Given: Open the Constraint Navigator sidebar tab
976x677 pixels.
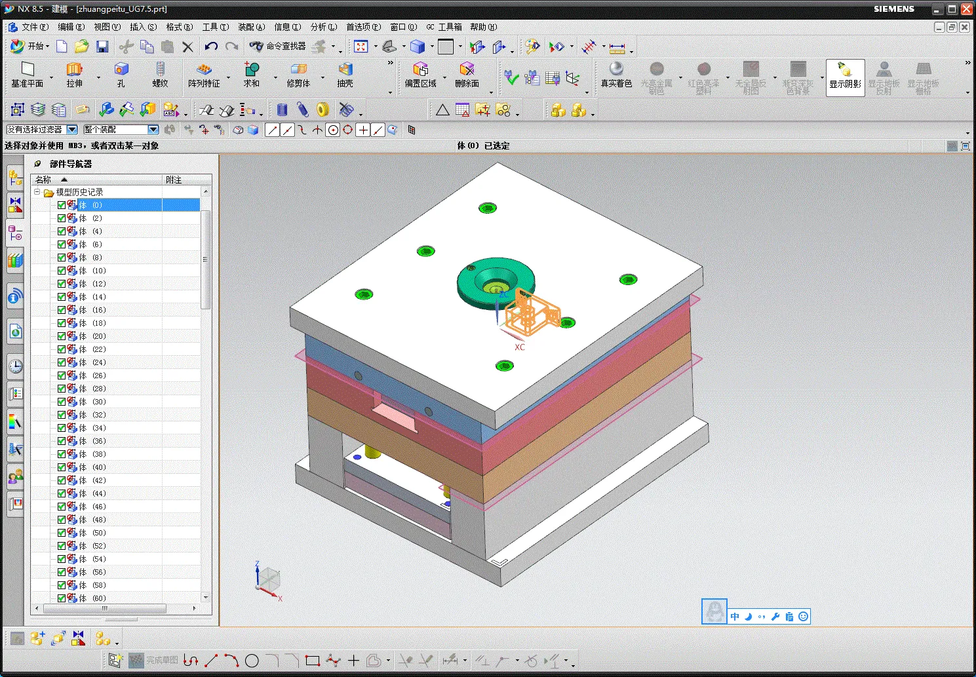Looking at the screenshot, I should pyautogui.click(x=15, y=205).
